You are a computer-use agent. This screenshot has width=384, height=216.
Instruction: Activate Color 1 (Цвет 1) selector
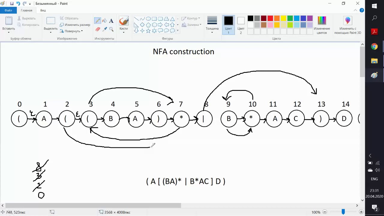coord(229,25)
